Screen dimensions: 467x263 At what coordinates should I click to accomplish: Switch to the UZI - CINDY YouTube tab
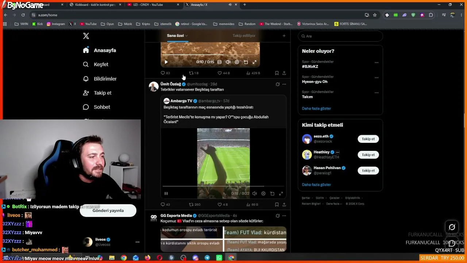[x=153, y=5]
